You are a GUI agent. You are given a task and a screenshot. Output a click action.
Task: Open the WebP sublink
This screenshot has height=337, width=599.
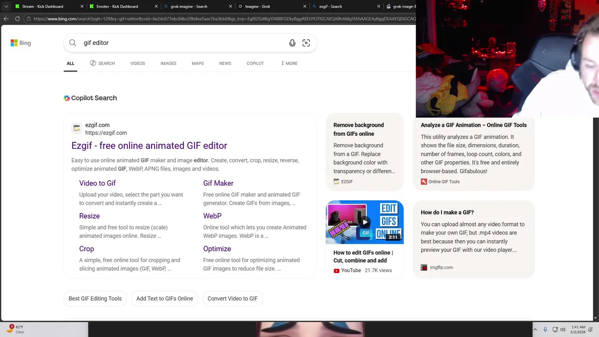click(212, 216)
